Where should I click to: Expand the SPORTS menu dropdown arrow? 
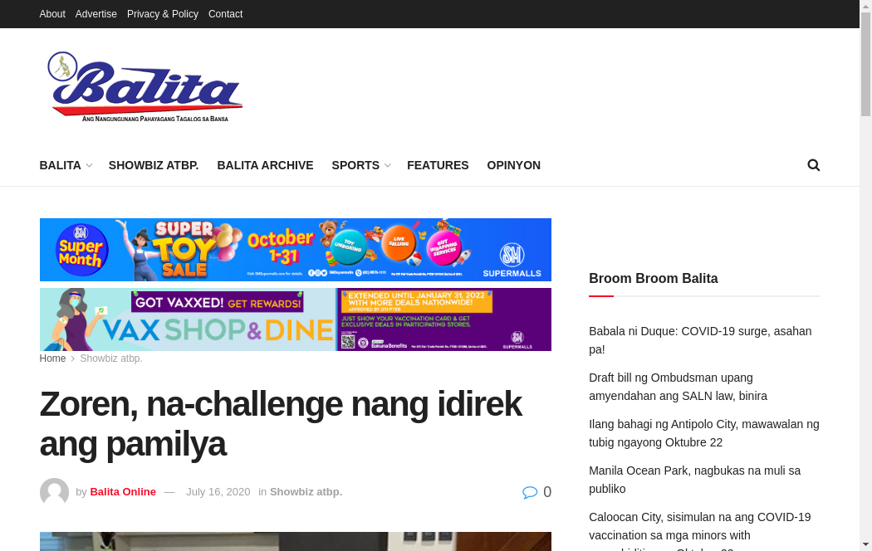click(x=387, y=166)
